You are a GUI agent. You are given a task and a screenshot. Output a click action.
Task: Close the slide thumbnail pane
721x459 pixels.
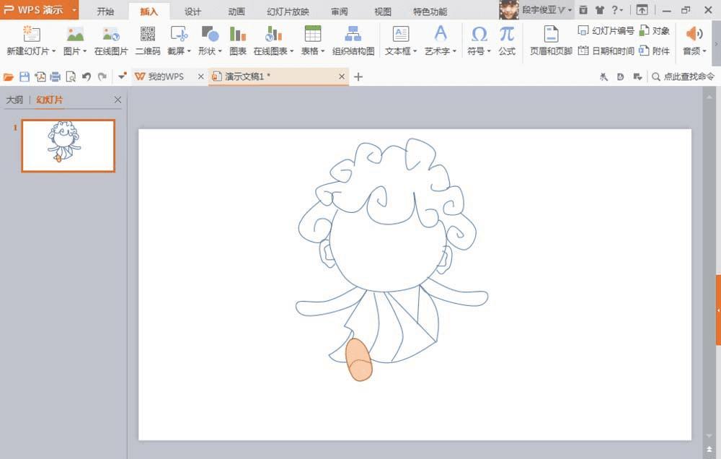(x=118, y=100)
